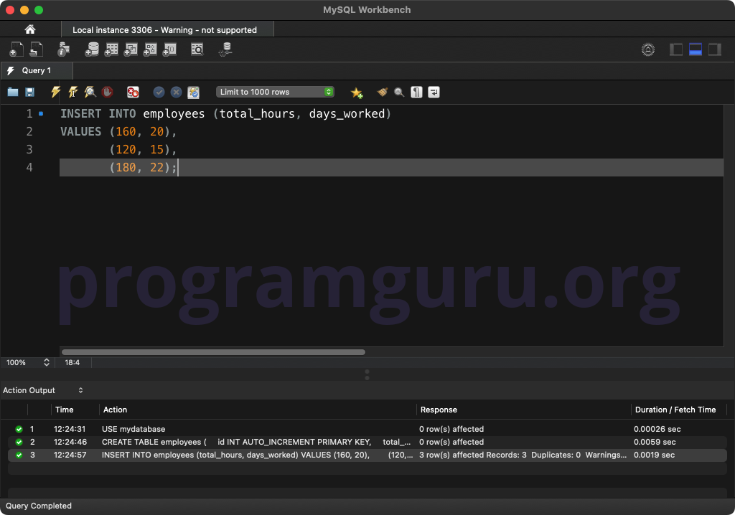Save the script to a file
Image resolution: width=735 pixels, height=515 pixels.
(29, 92)
